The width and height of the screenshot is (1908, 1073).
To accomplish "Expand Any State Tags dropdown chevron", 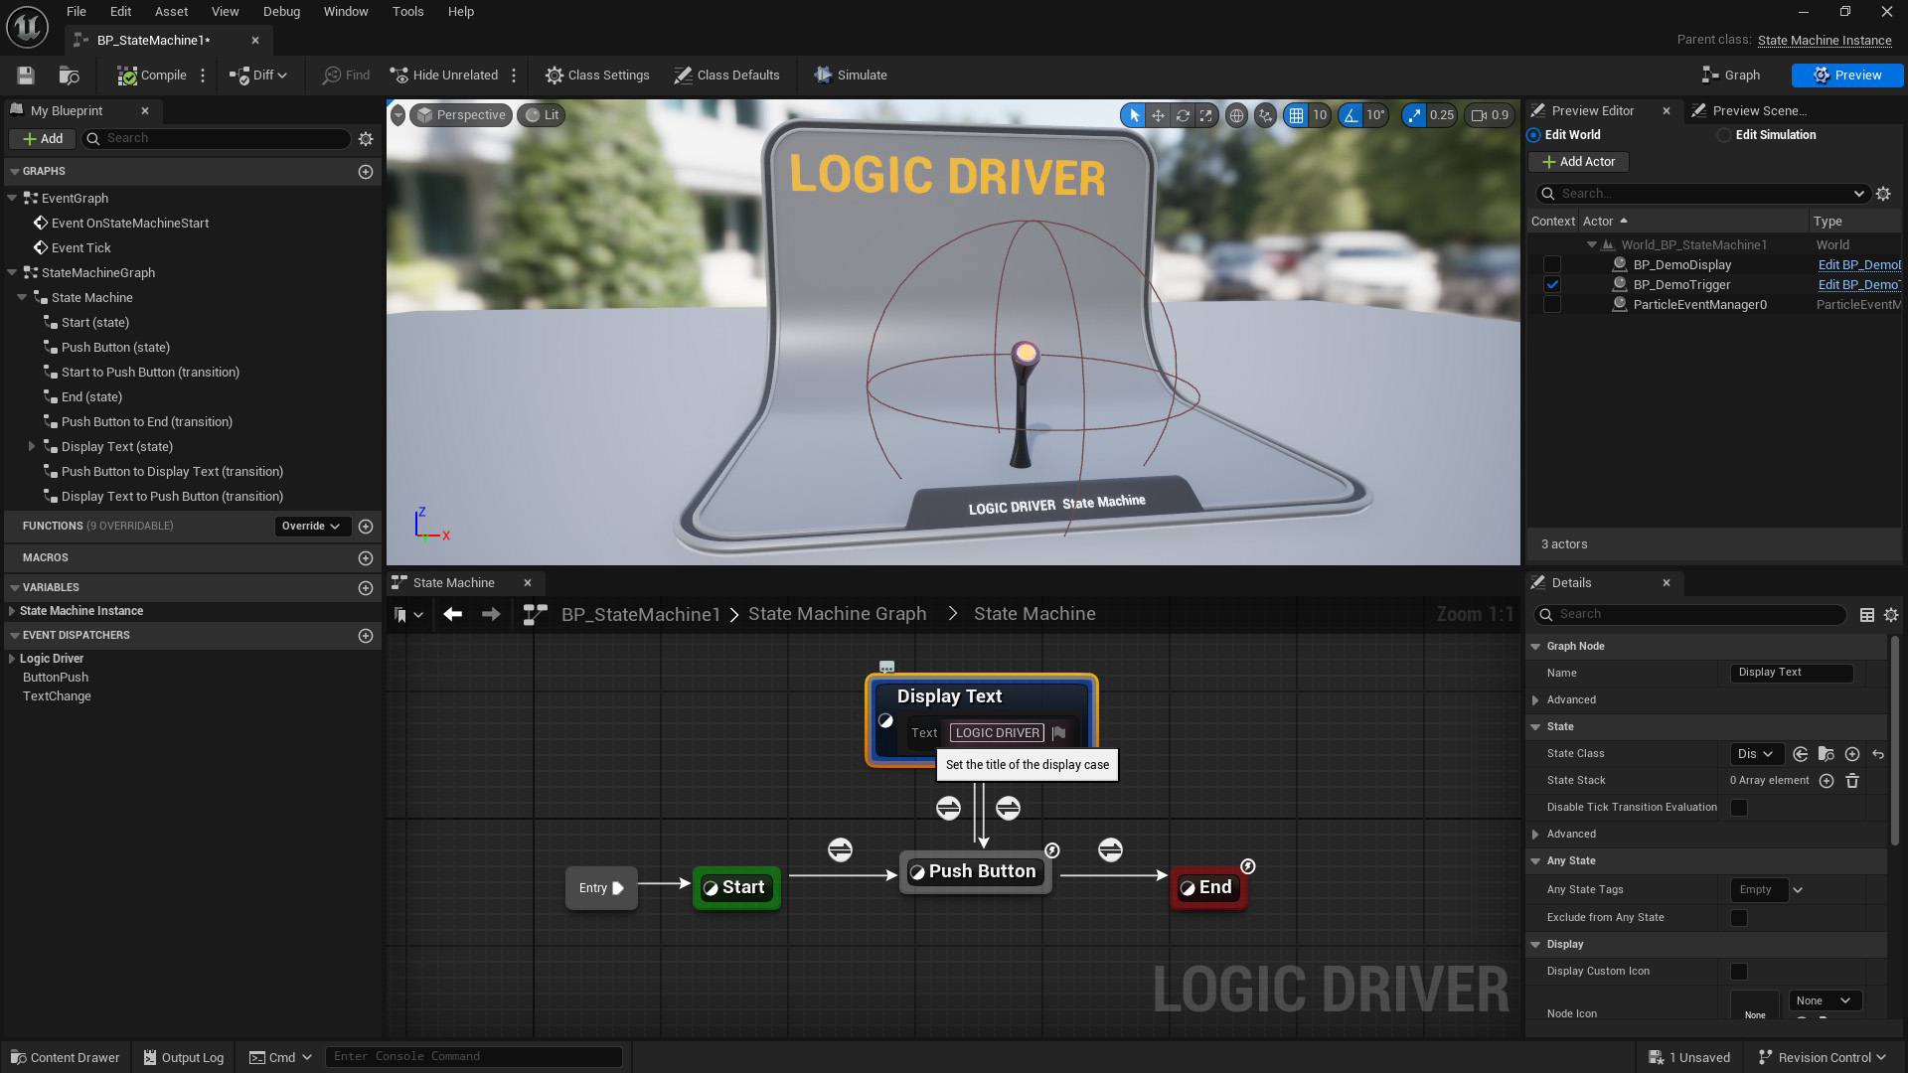I will tap(1797, 890).
